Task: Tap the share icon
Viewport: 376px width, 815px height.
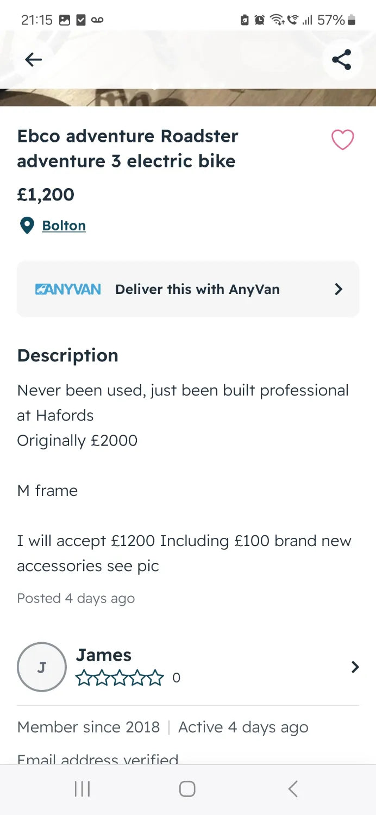Action: click(x=341, y=60)
